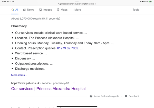Call the phone number 01279 82 7052
Viewport: 154px width, 108px height.
[68, 48]
